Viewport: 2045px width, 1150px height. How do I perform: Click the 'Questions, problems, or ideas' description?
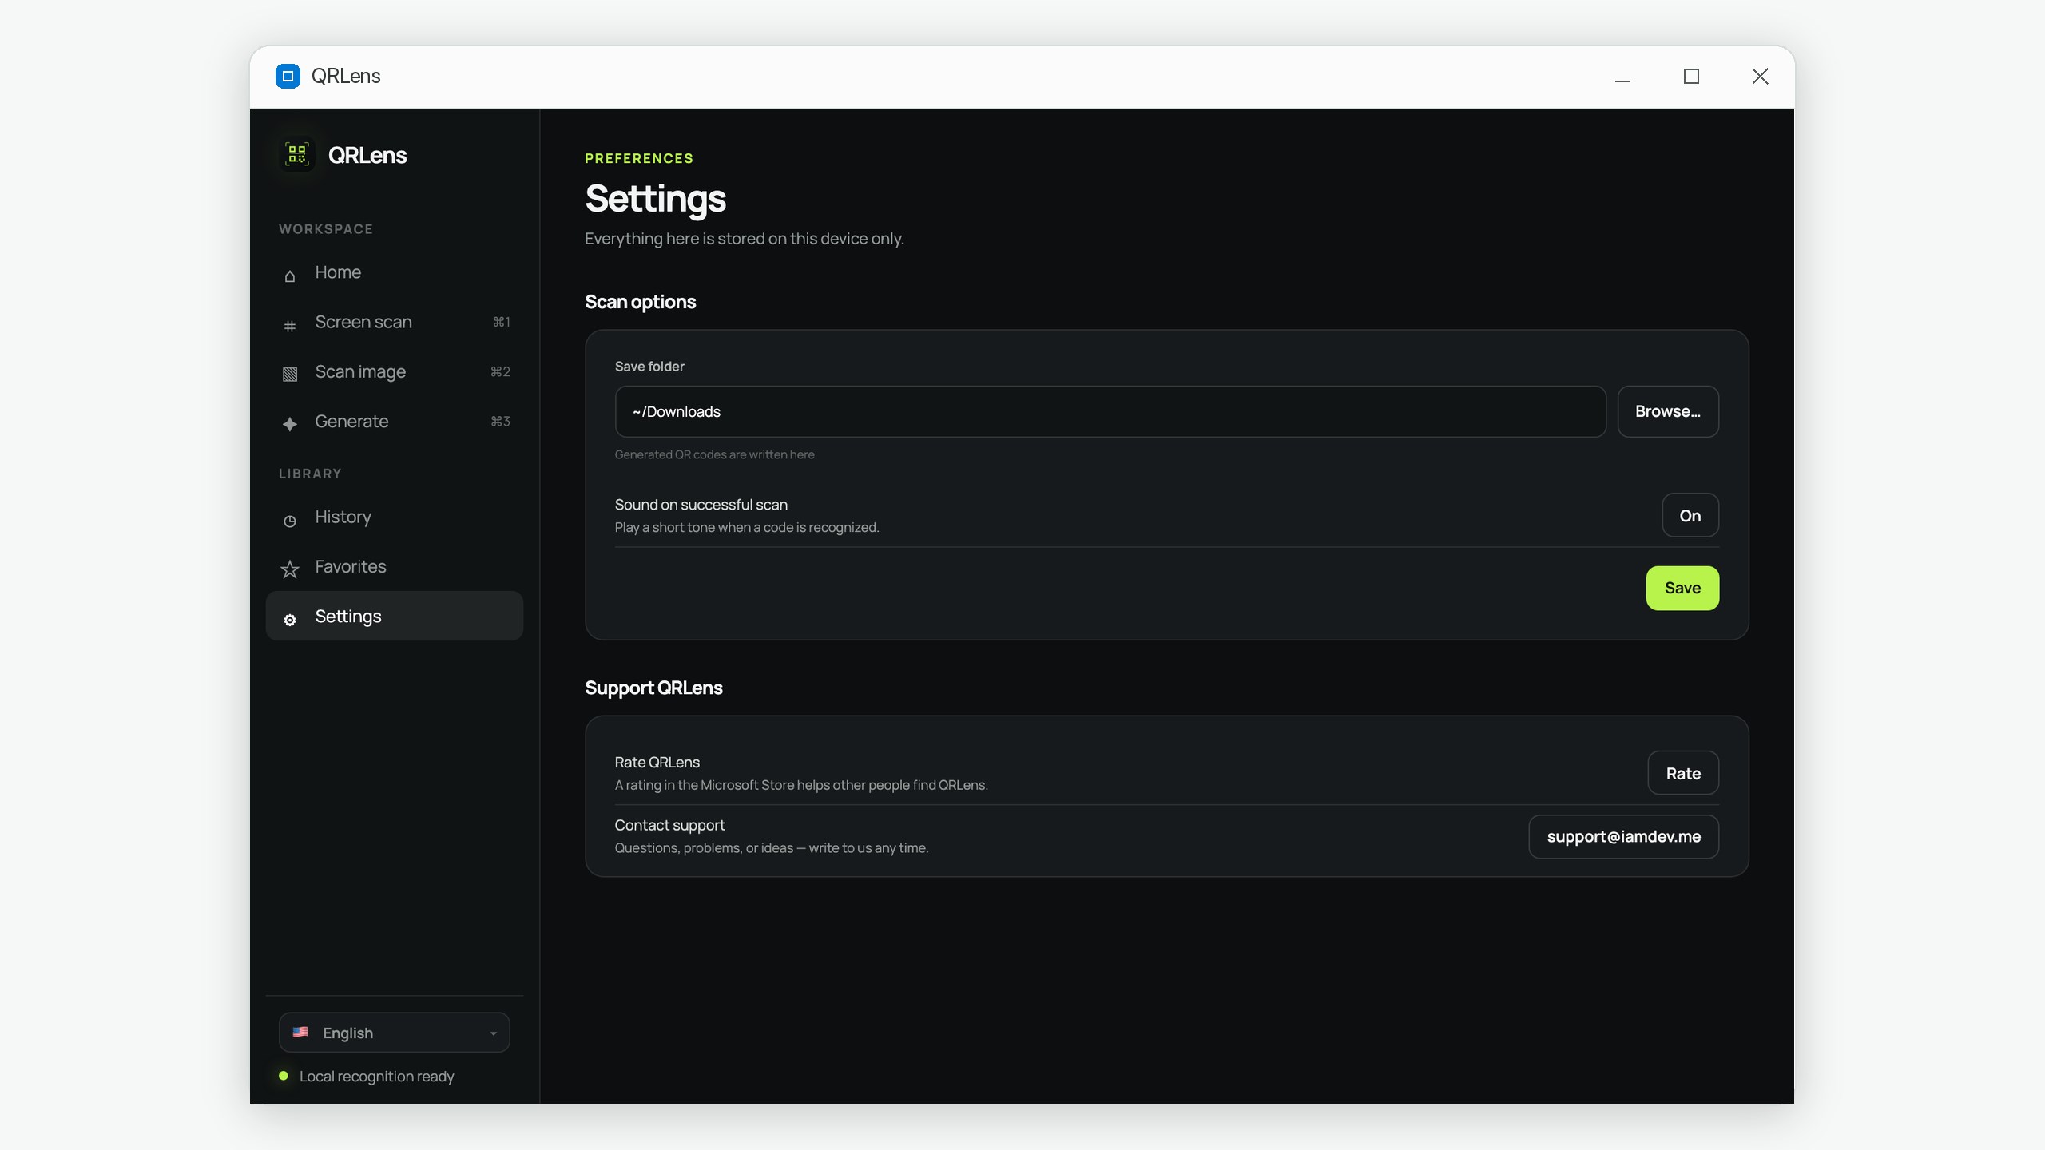coord(771,847)
